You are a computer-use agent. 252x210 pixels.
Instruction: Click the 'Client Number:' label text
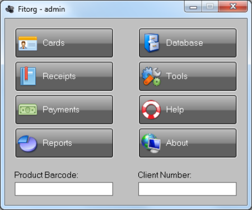tap(165, 175)
